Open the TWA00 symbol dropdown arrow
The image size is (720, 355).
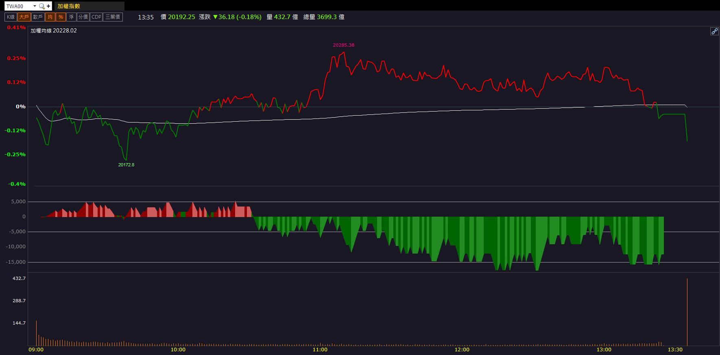tap(35, 6)
